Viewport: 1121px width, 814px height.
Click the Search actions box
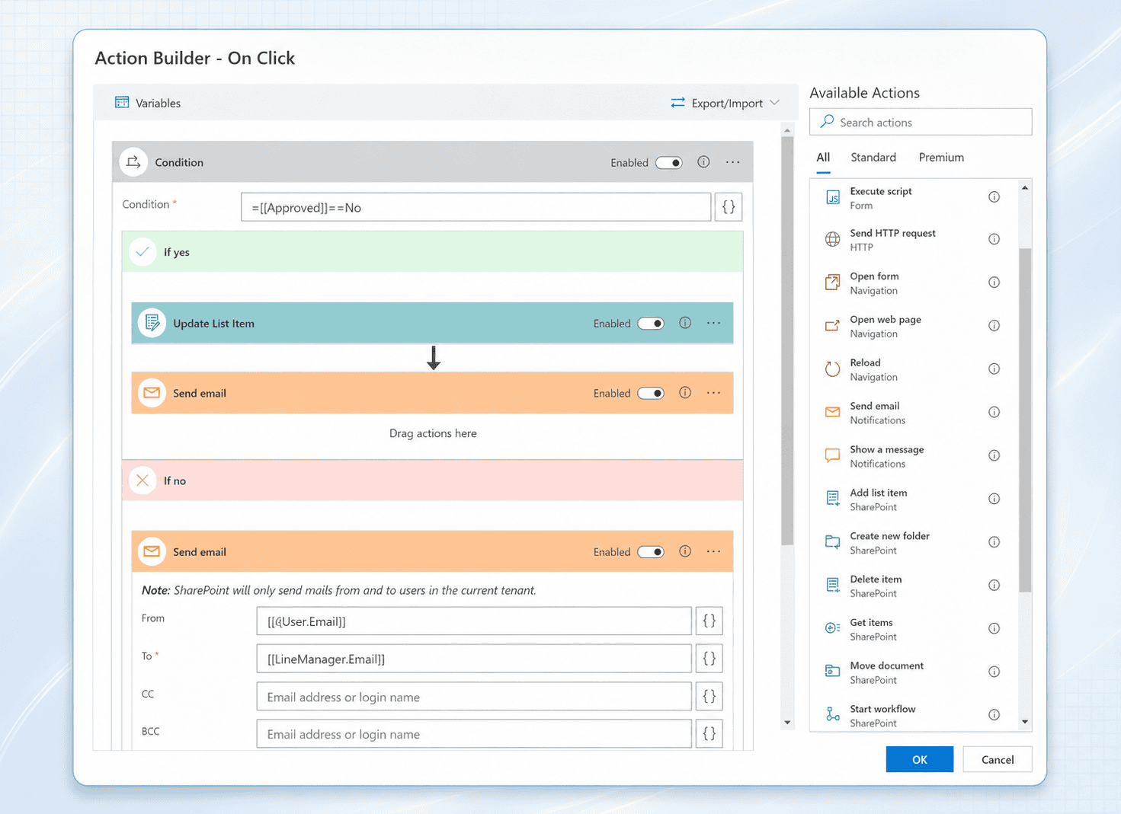(921, 122)
